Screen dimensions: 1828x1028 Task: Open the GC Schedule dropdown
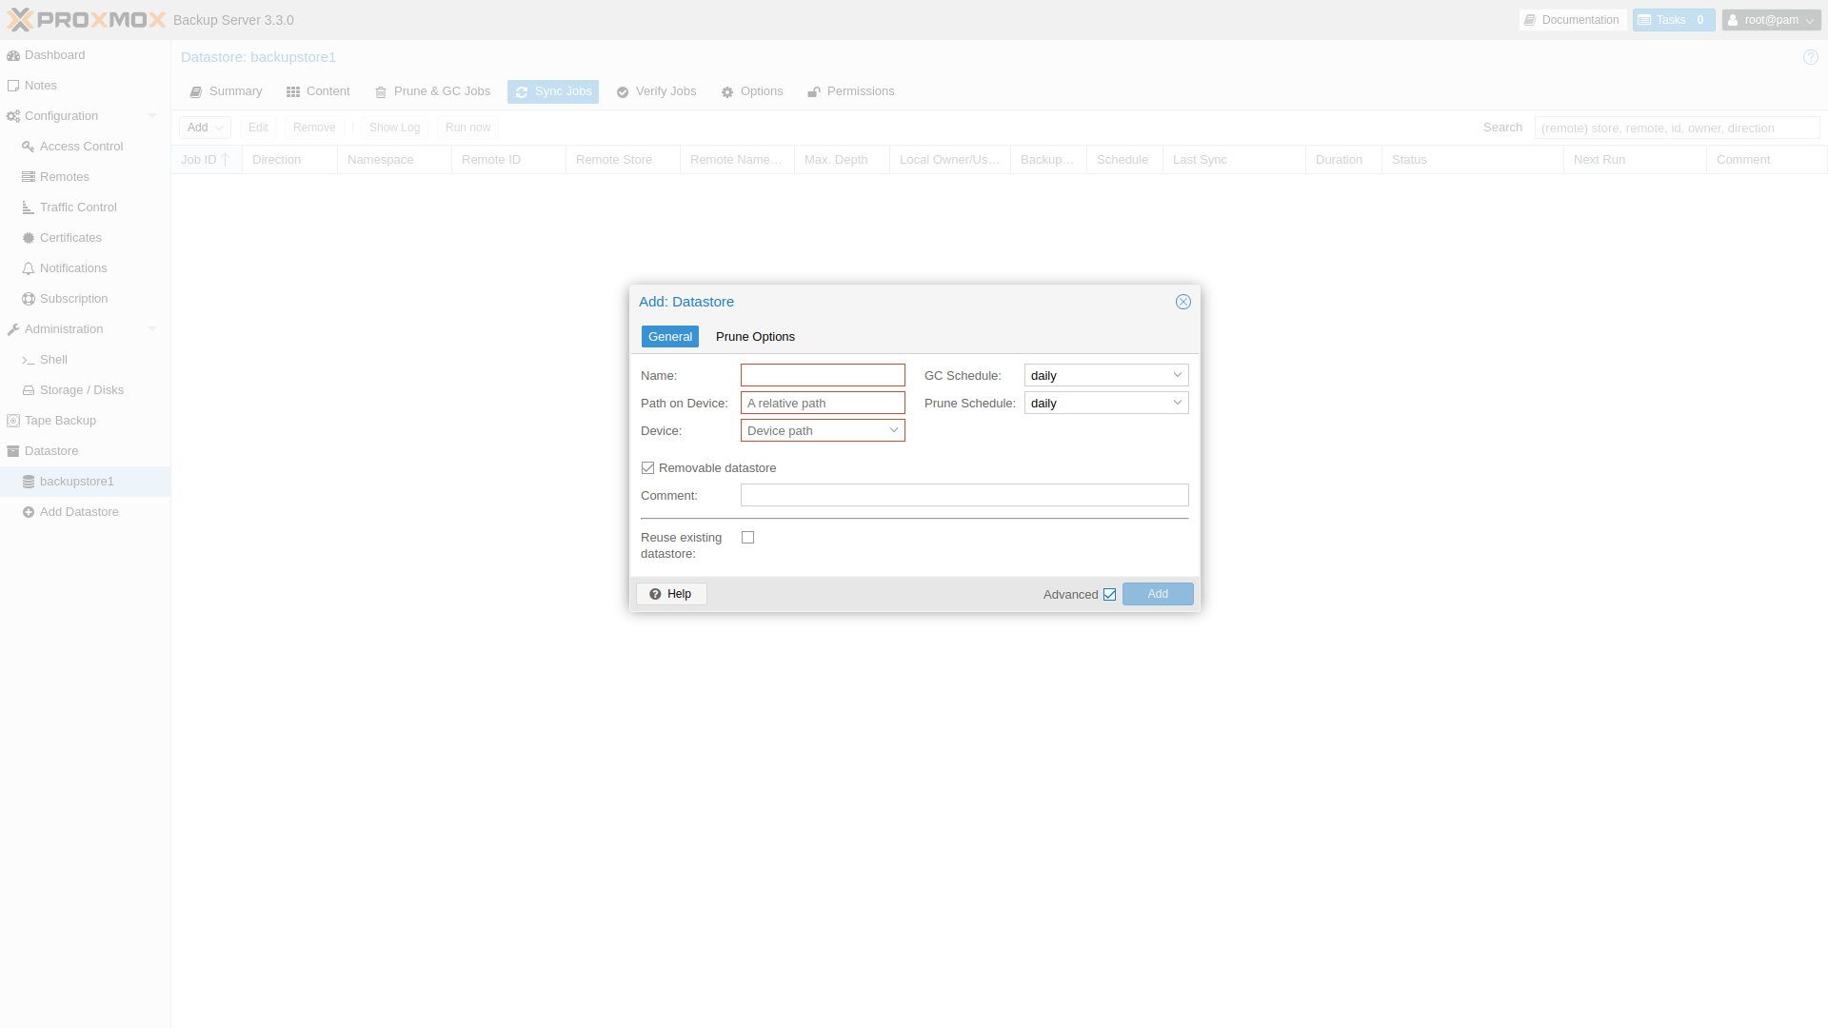click(x=1177, y=375)
